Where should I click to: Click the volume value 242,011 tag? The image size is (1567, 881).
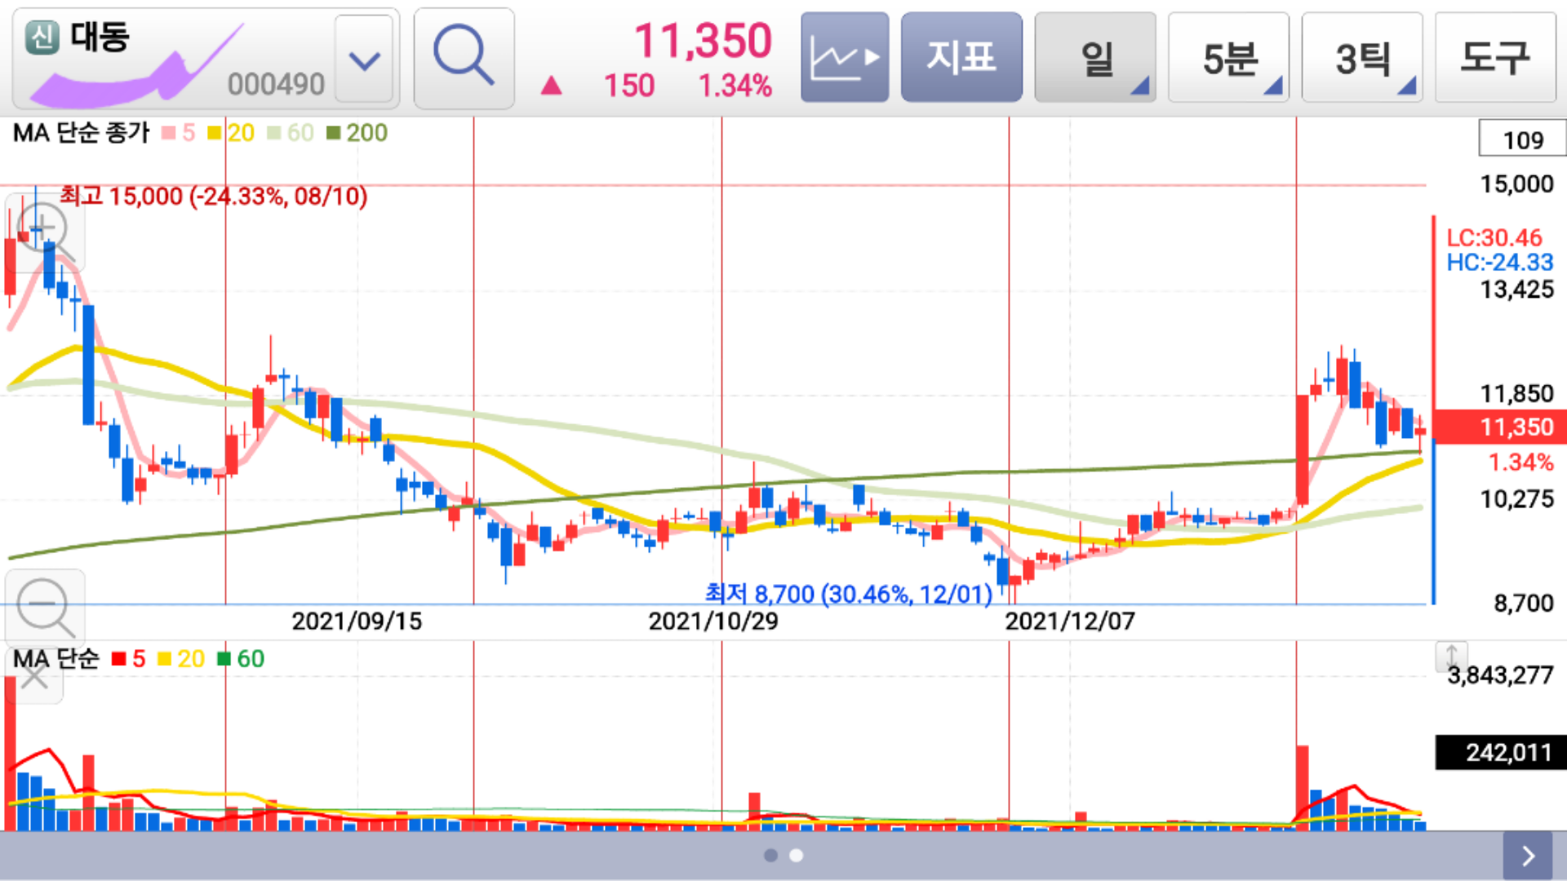point(1501,752)
